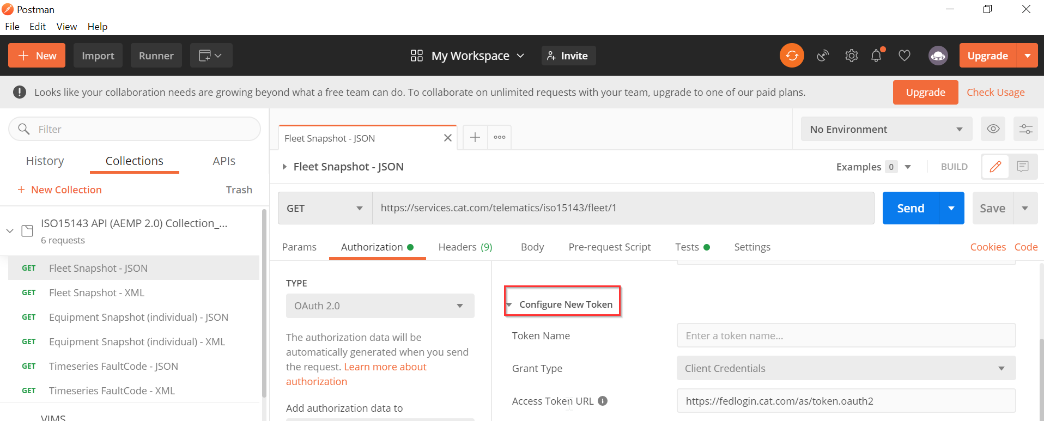Create a New Collection
Image resolution: width=1044 pixels, height=421 pixels.
pyautogui.click(x=60, y=190)
